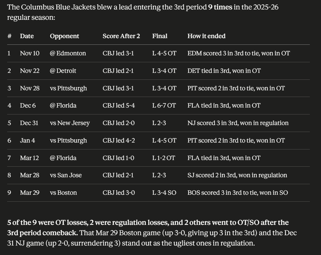This screenshot has height=255, width=321.
Task: Click the Date column header
Action: pos(27,36)
